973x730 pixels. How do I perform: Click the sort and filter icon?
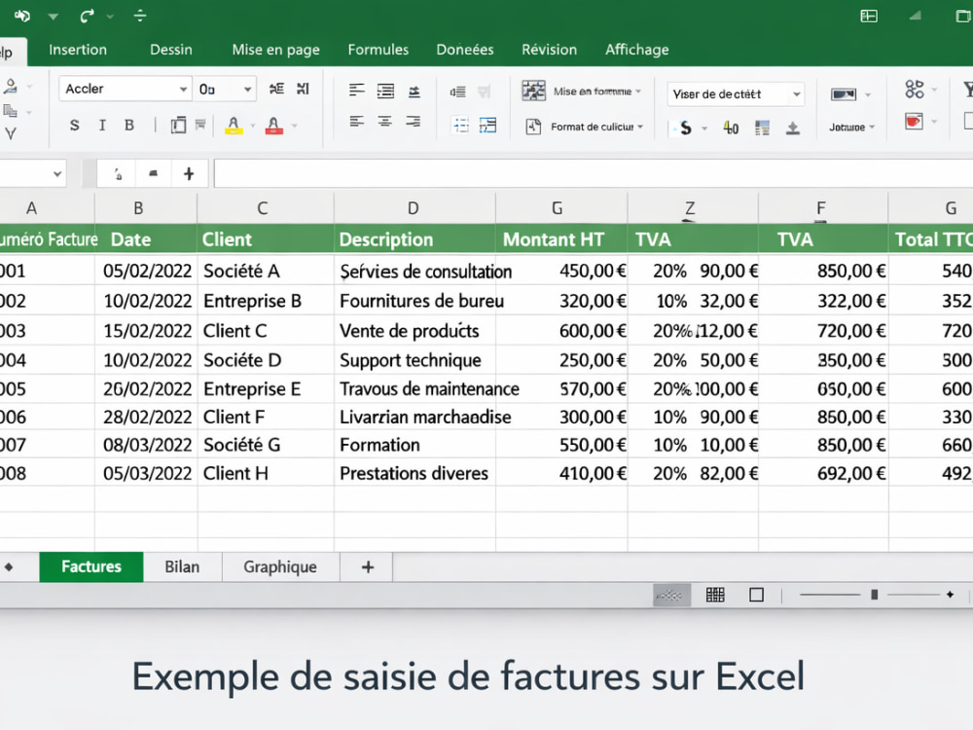(915, 89)
